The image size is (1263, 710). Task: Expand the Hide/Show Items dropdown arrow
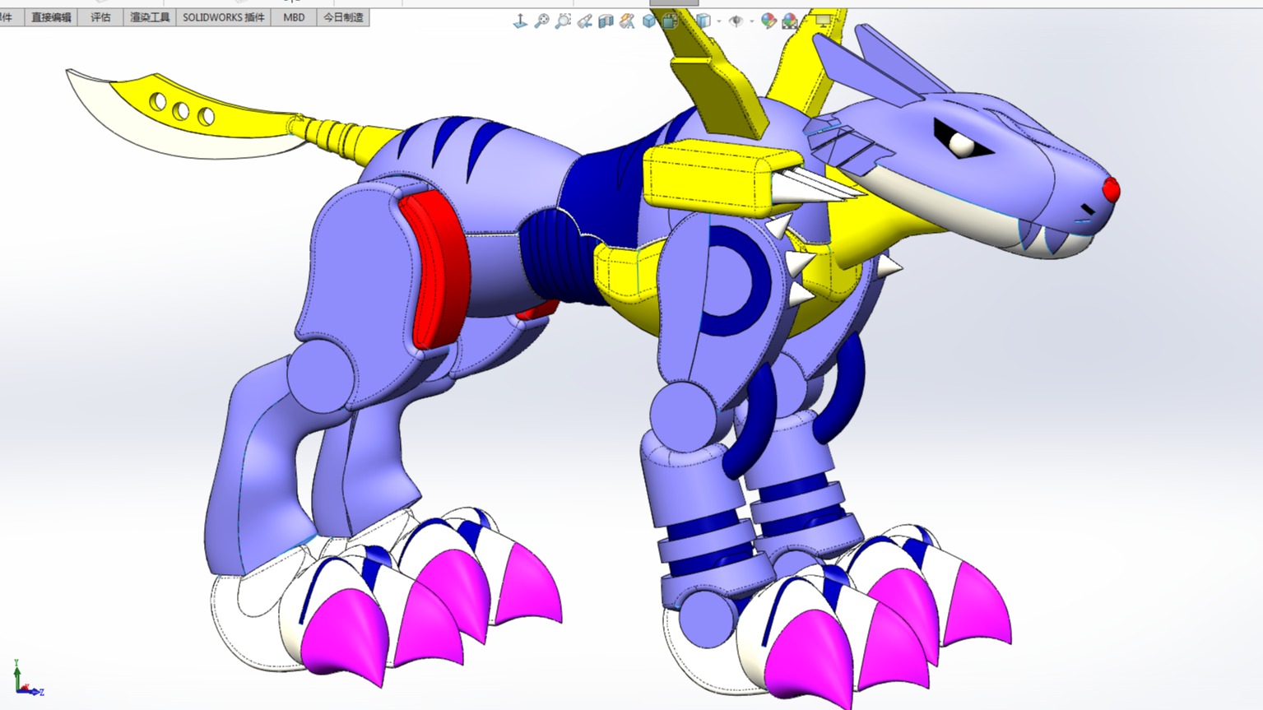click(x=752, y=21)
